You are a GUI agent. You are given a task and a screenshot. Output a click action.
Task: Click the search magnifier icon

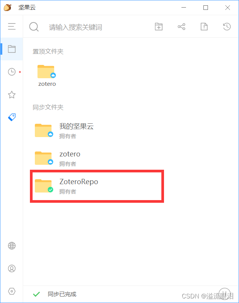(x=34, y=27)
